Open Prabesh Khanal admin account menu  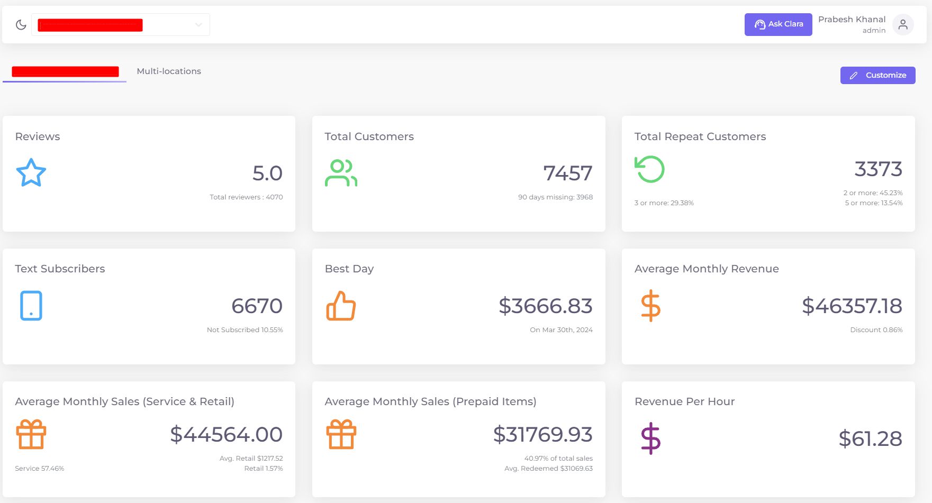tap(852, 24)
